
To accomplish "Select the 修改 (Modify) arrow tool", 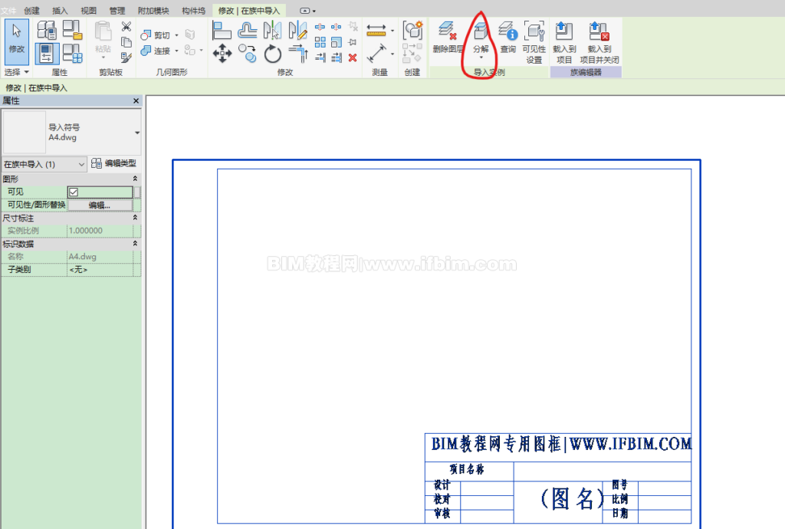I will pos(17,41).
